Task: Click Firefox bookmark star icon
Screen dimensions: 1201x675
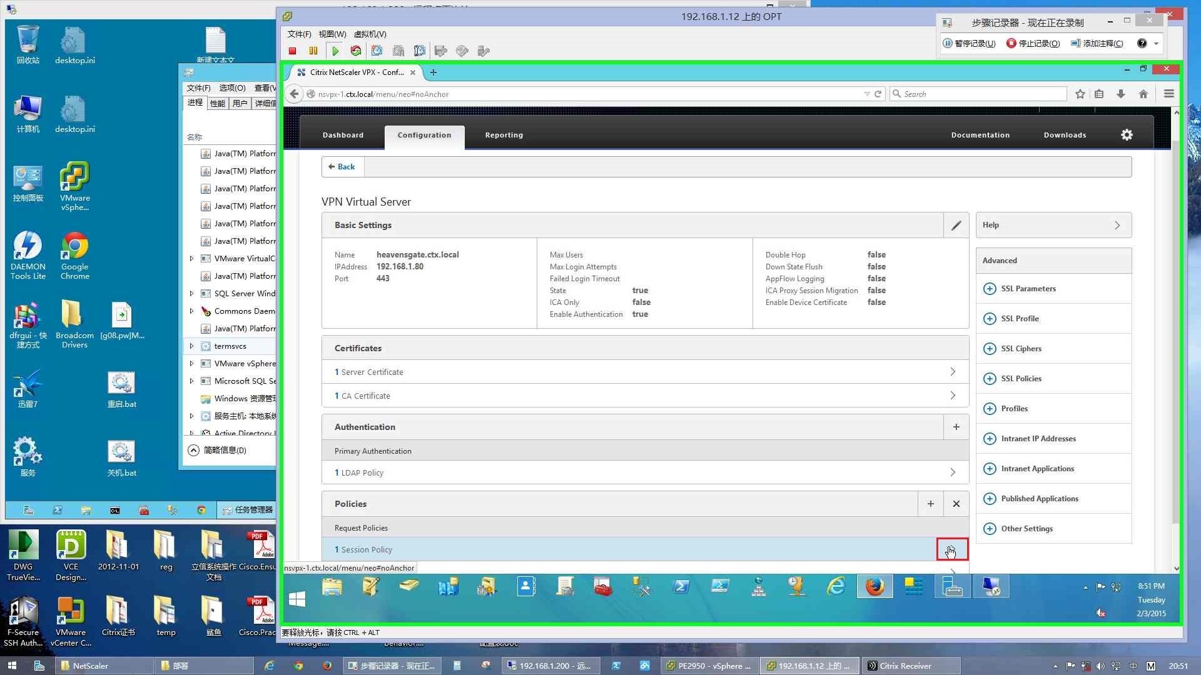Action: [x=1080, y=94]
